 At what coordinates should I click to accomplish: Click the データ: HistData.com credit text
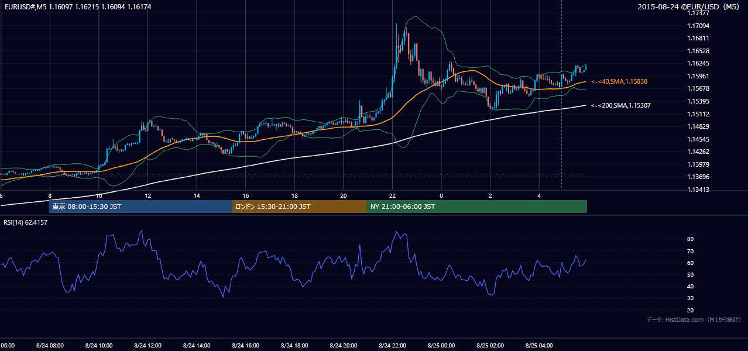tap(694, 319)
